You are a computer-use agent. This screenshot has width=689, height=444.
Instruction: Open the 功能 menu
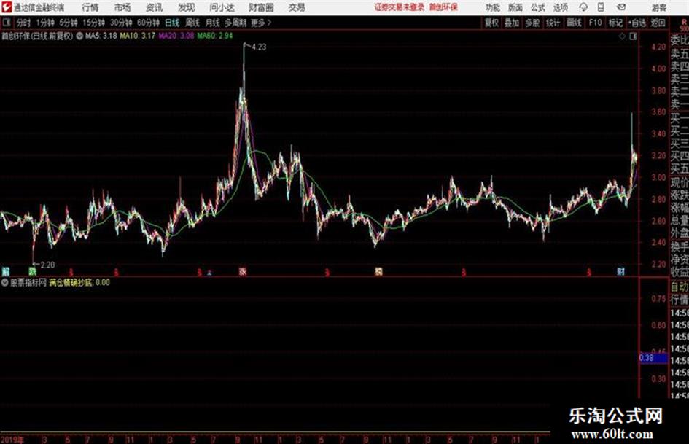493,7
